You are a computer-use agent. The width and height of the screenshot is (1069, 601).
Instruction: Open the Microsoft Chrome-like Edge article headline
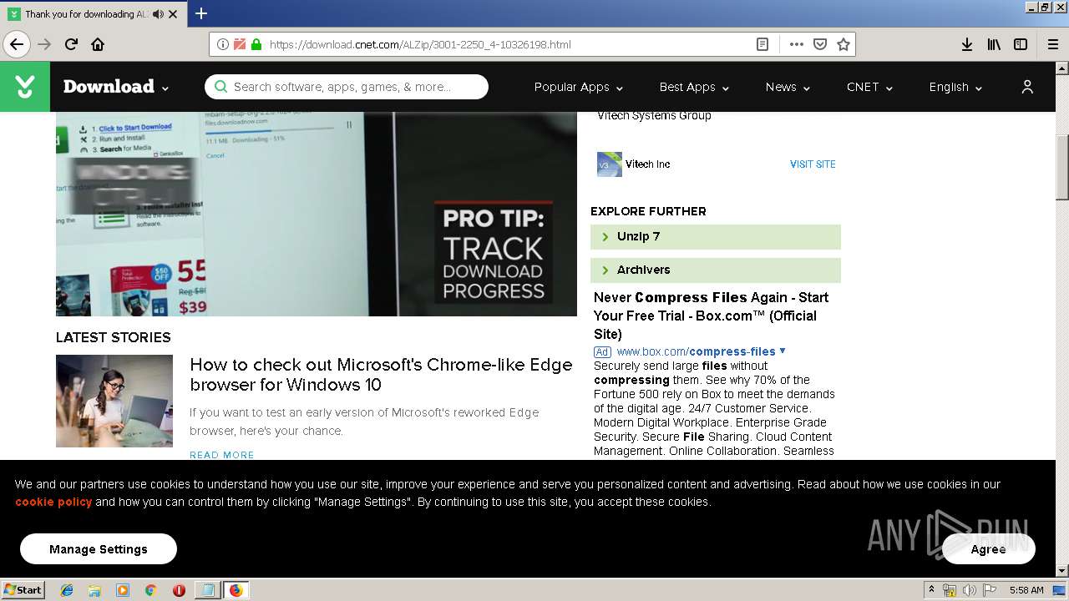click(x=381, y=375)
